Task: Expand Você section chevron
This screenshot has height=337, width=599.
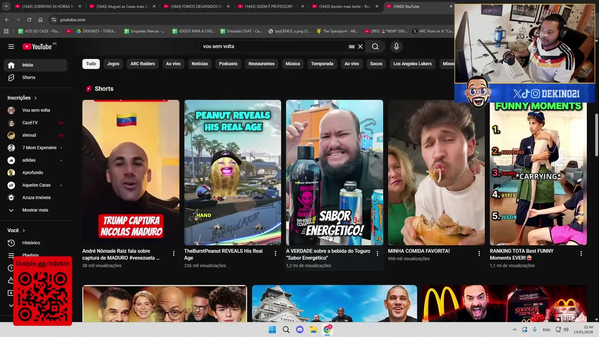Action: [x=24, y=230]
